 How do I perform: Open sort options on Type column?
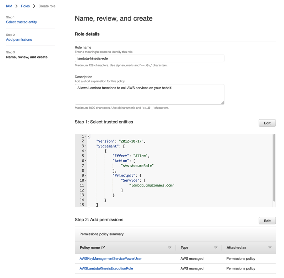(215, 248)
